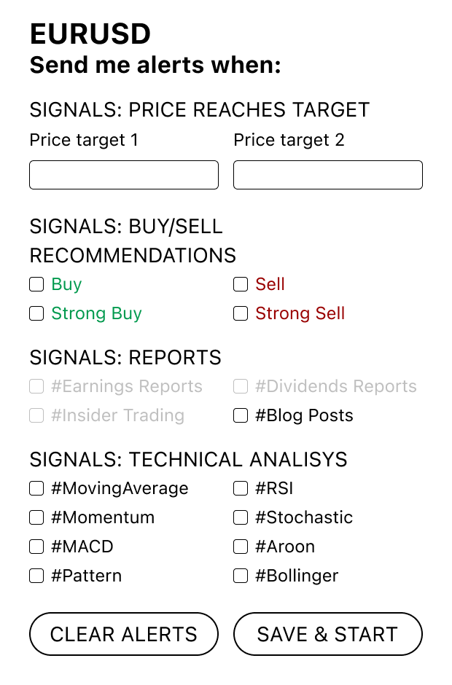Check the Strong Sell option
The width and height of the screenshot is (452, 685).
click(241, 313)
